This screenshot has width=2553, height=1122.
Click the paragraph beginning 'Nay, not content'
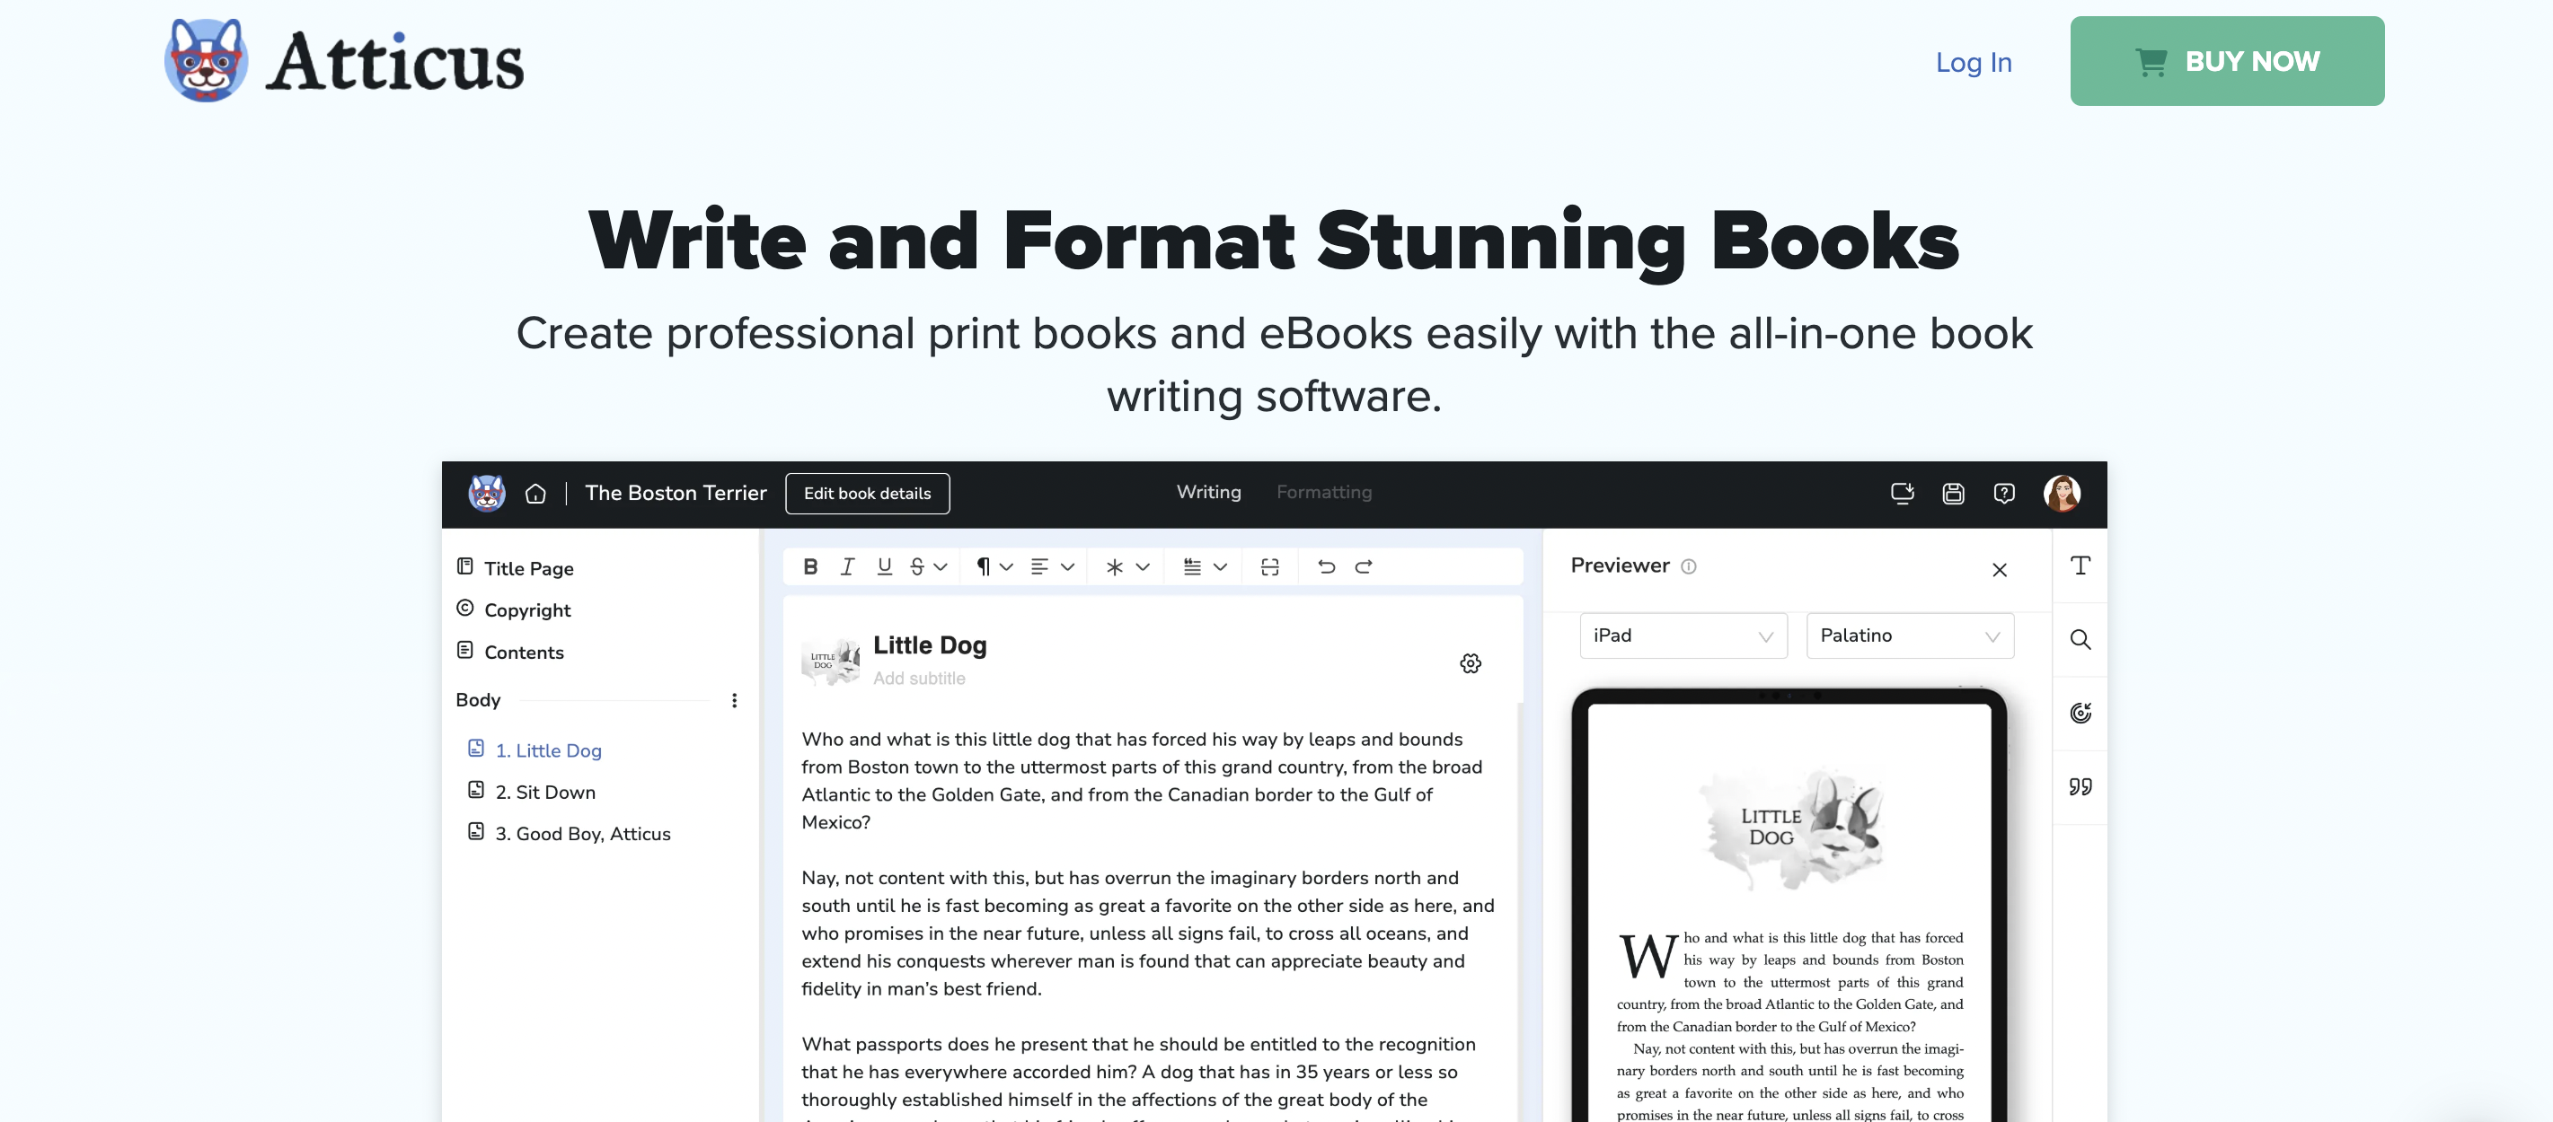click(1148, 933)
